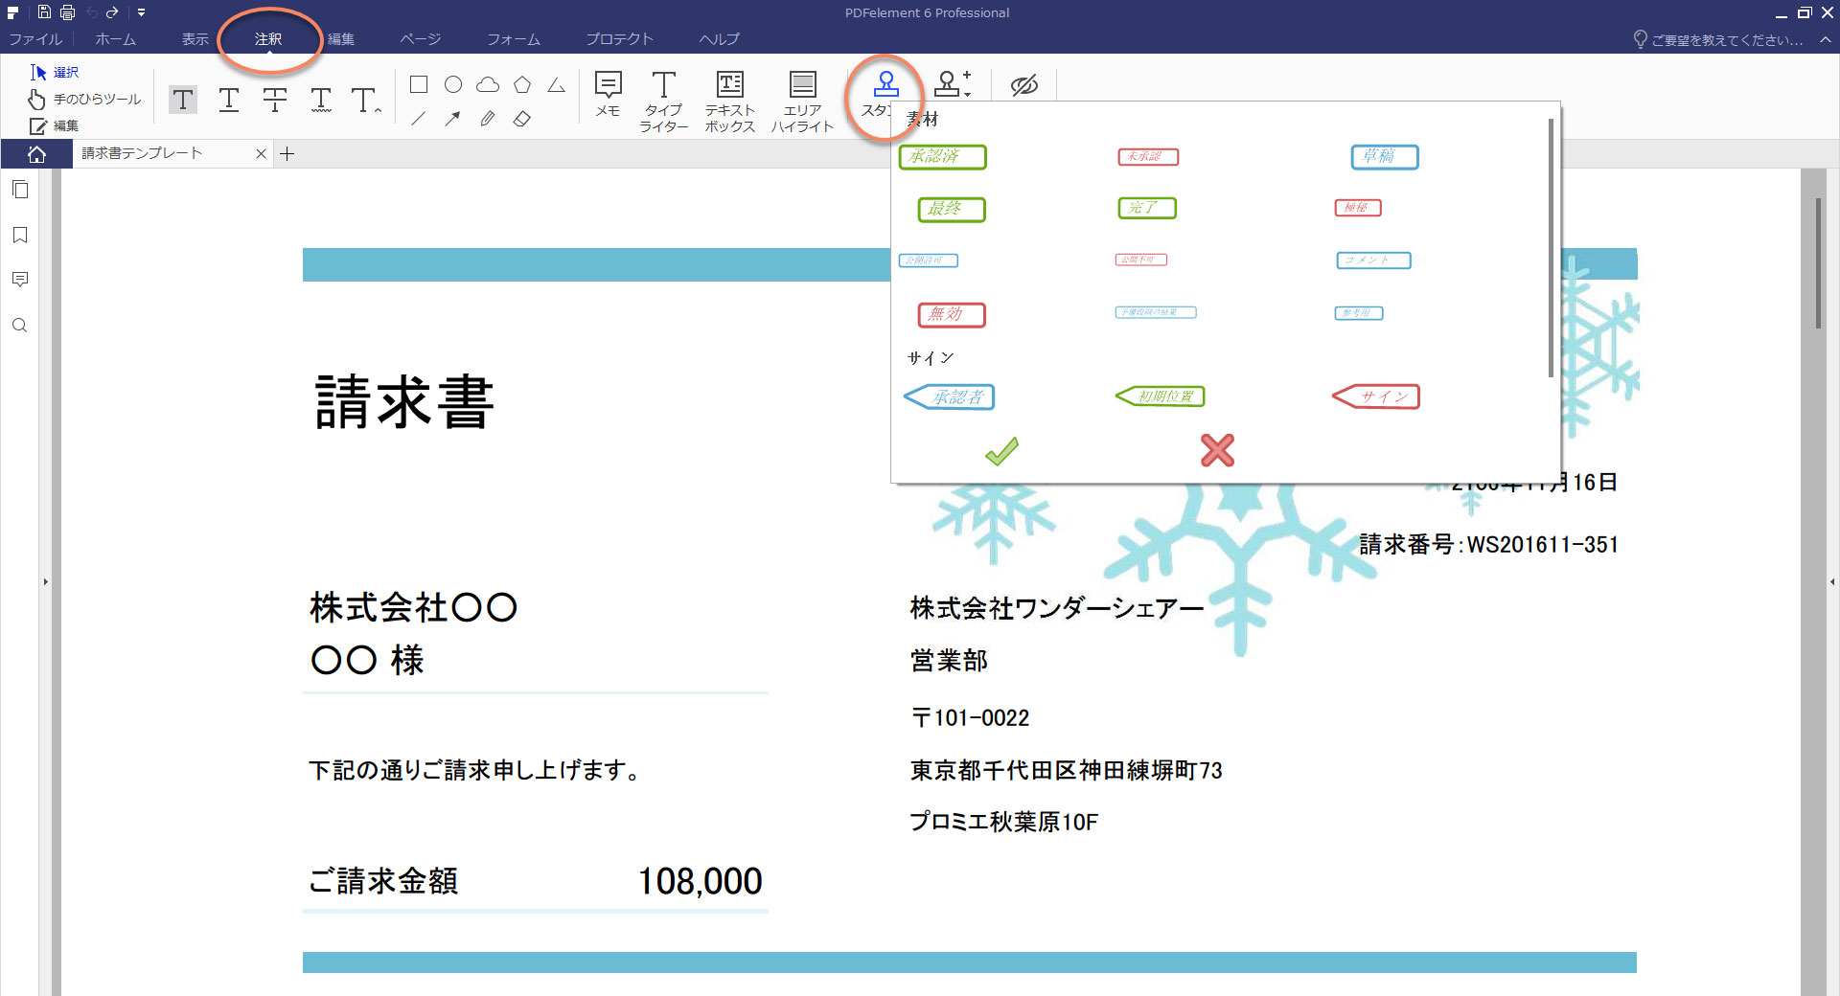
Task: Open the page thumbnails sidebar panel
Action: pos(20,190)
